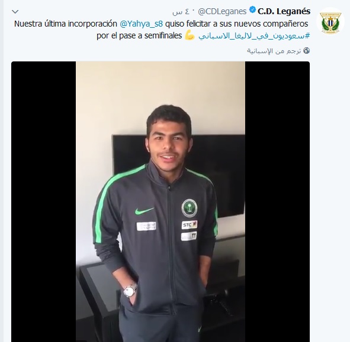Click the green Nike logo on the jacket
The height and width of the screenshot is (342, 350).
[x=144, y=211]
